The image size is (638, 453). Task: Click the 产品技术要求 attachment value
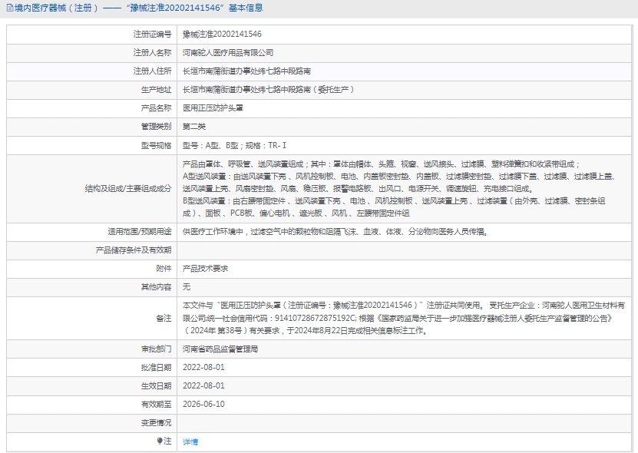click(x=205, y=269)
